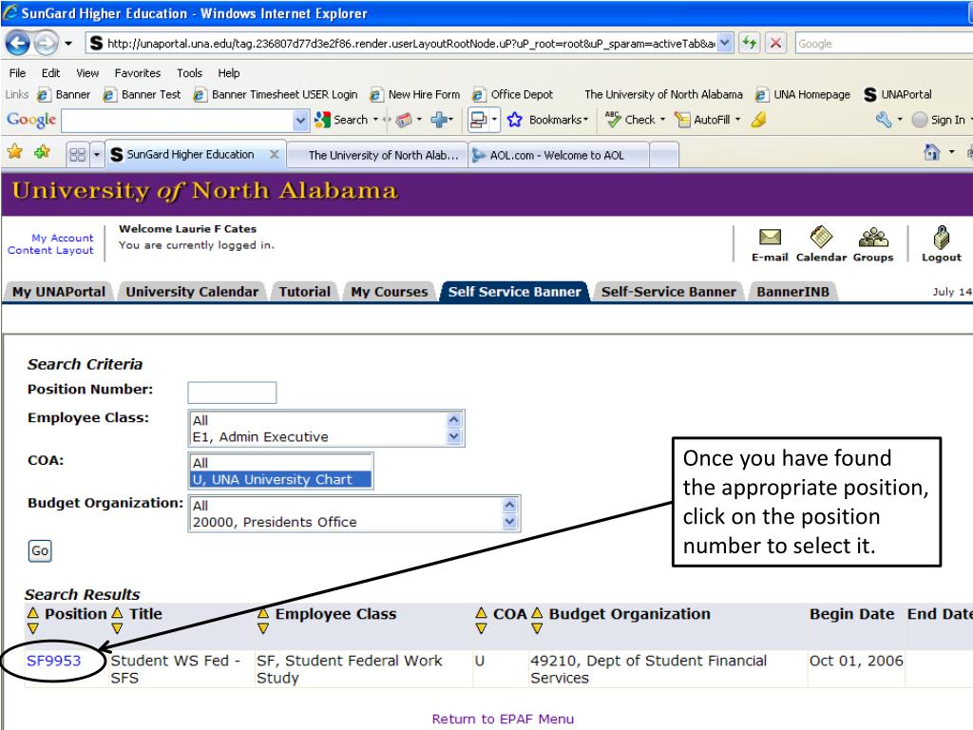The image size is (973, 730).
Task: Expand the tab list dropdown arrow
Action: (x=97, y=154)
